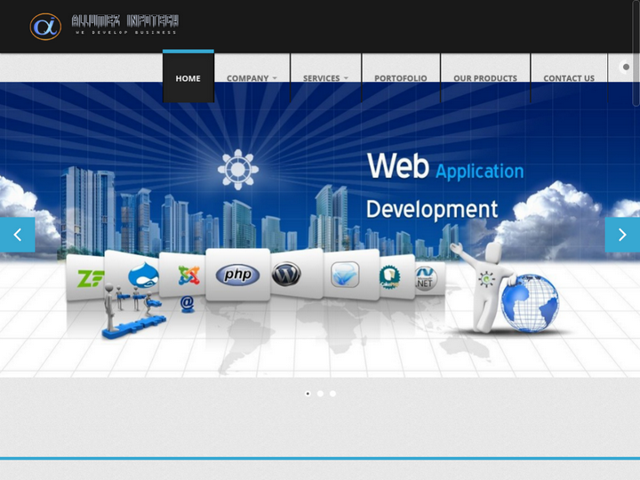Image resolution: width=640 pixels, height=480 pixels.
Task: Open the Portofolio menu item
Action: point(400,78)
